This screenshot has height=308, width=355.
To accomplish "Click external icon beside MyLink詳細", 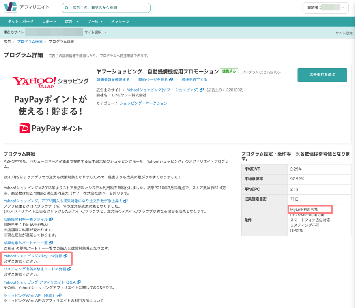I will pyautogui.click(x=65, y=256).
